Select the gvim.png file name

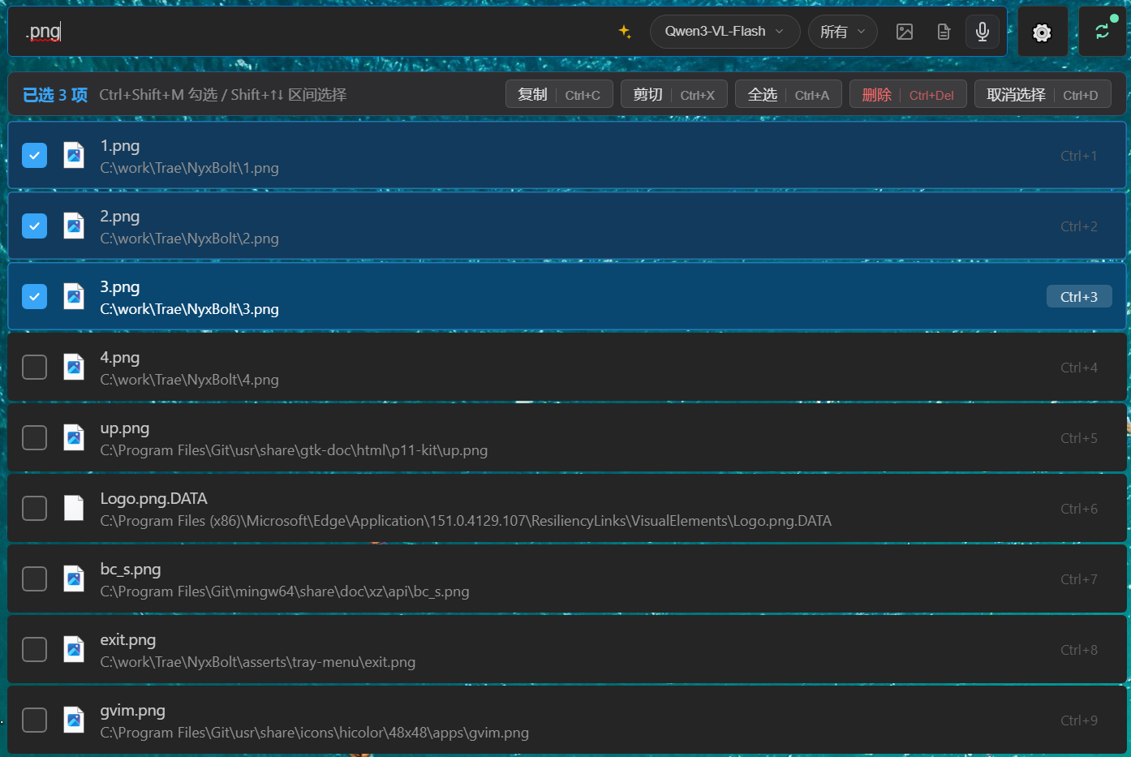pyautogui.click(x=133, y=710)
